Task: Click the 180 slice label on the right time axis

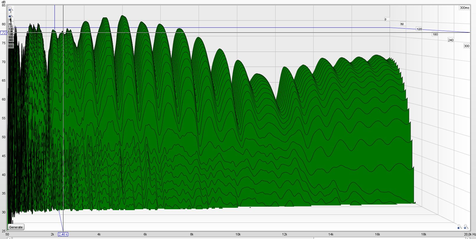Action: [435, 34]
